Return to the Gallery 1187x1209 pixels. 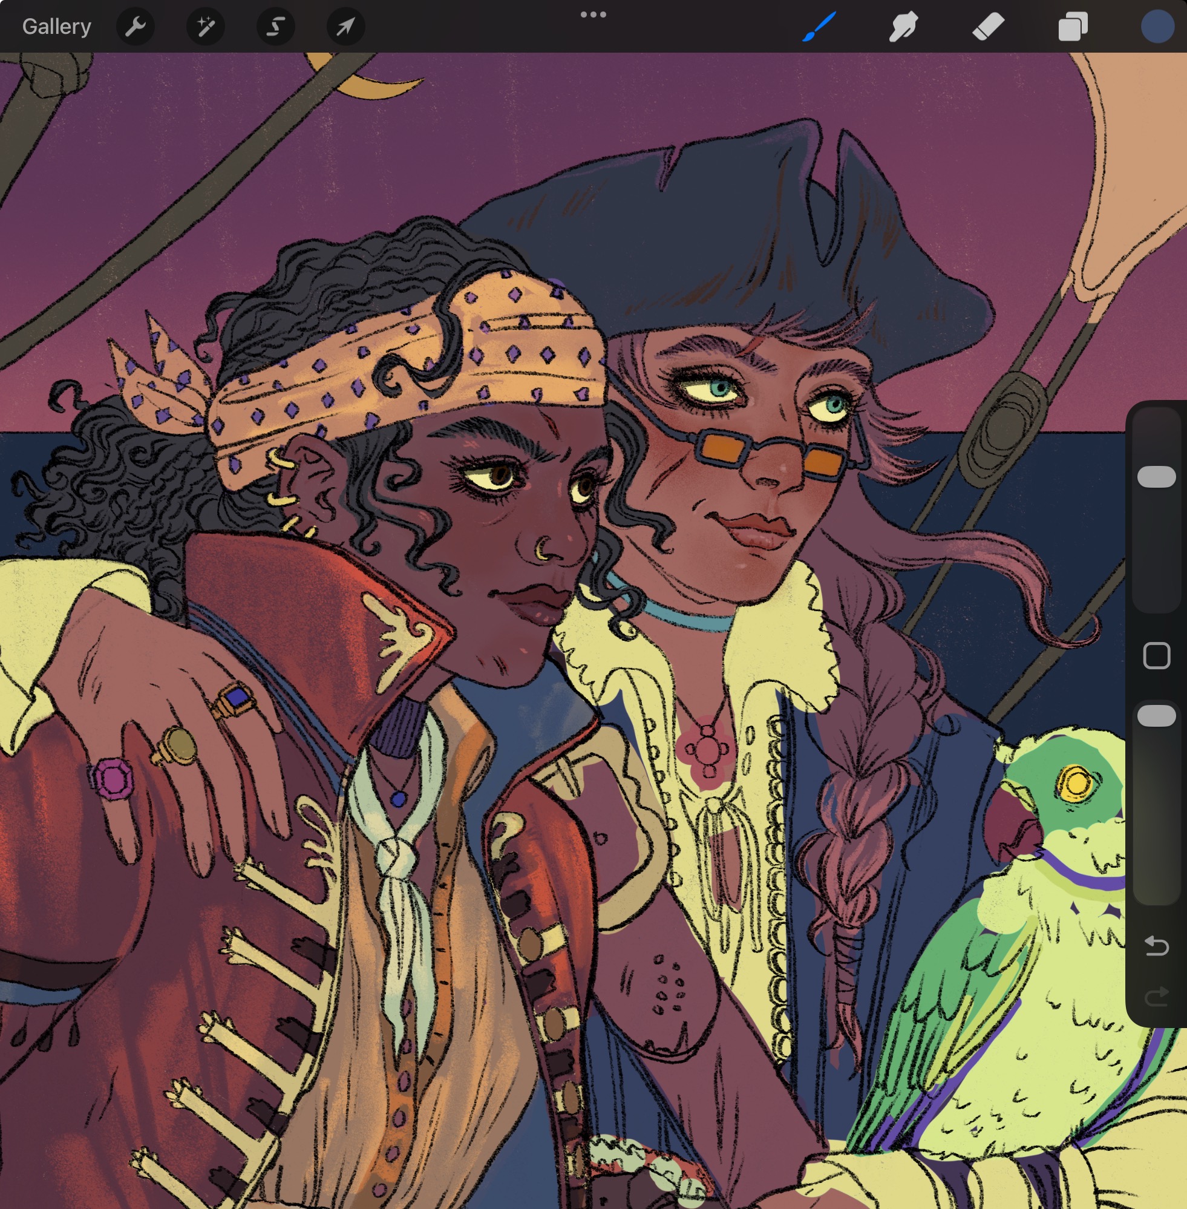coord(57,27)
